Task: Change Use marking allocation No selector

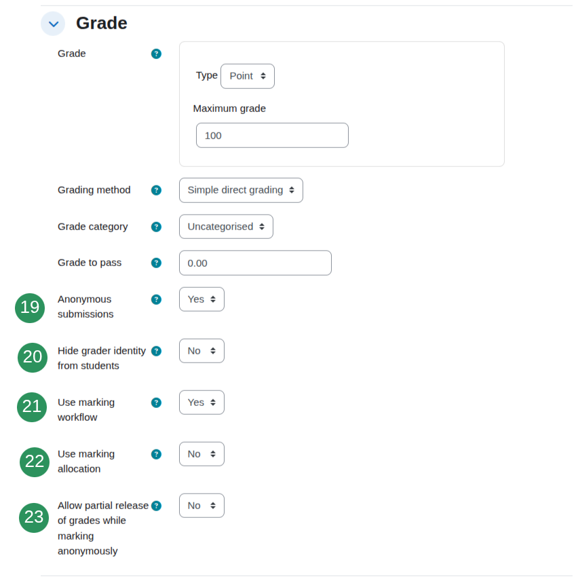Action: click(x=201, y=454)
